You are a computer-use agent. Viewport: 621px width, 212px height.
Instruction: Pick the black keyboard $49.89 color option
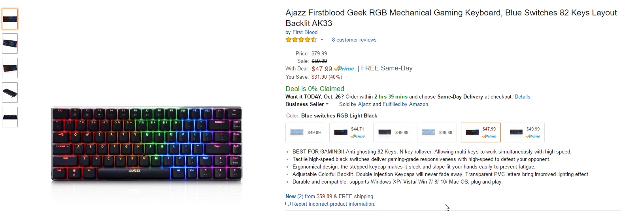click(393, 132)
